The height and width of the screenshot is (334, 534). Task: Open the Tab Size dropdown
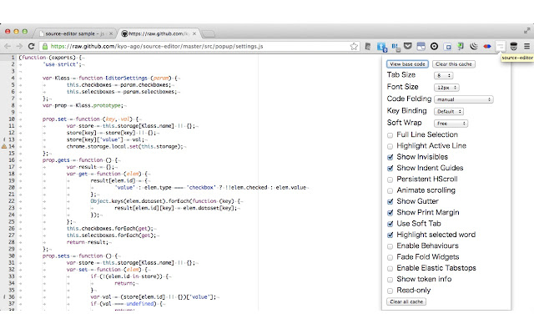click(x=443, y=75)
